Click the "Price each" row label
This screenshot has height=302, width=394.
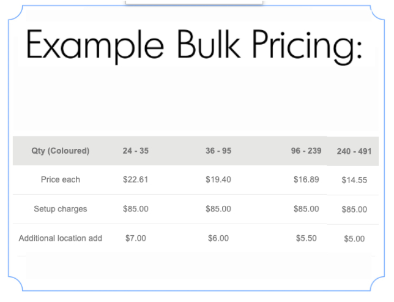click(x=61, y=179)
